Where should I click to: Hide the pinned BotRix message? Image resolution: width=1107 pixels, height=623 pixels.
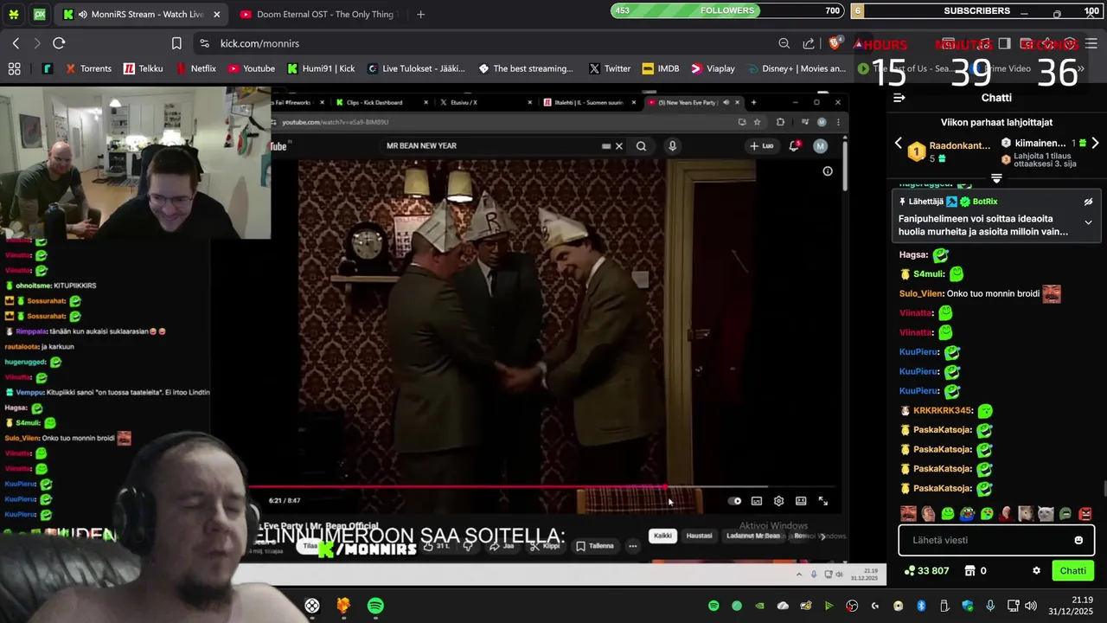tap(1088, 202)
